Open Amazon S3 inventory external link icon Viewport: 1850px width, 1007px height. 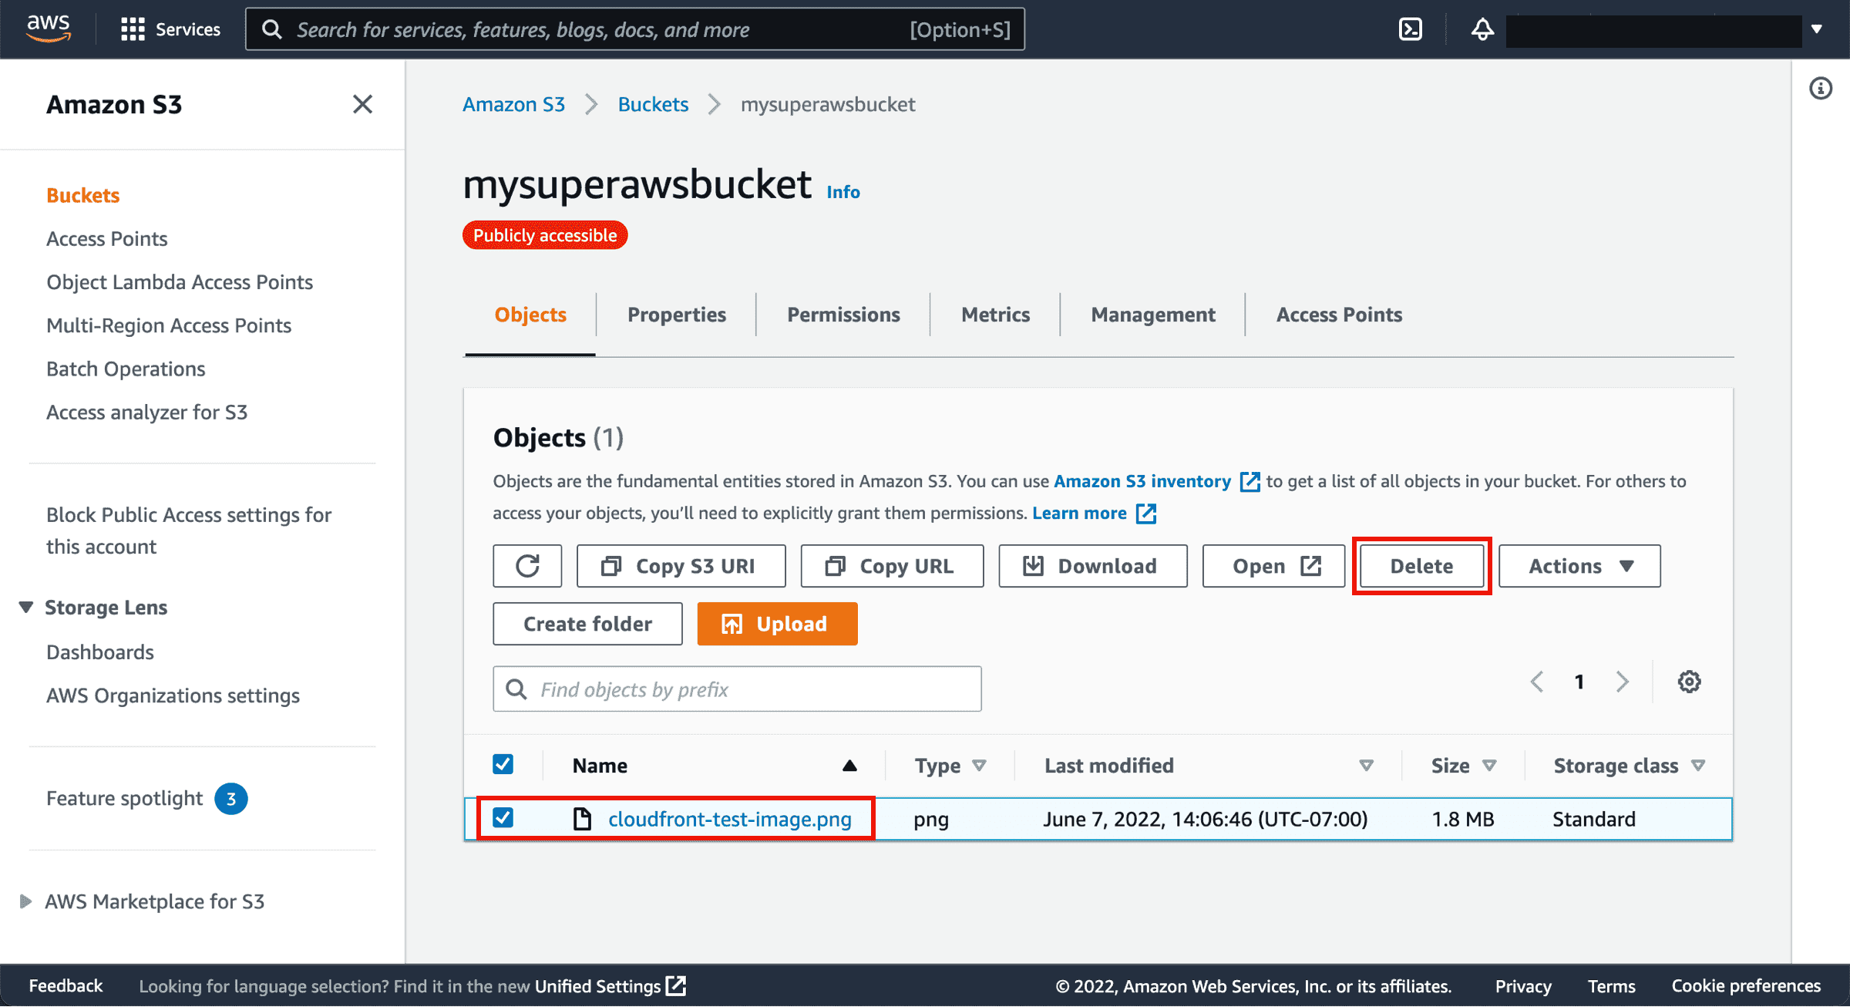click(1250, 482)
